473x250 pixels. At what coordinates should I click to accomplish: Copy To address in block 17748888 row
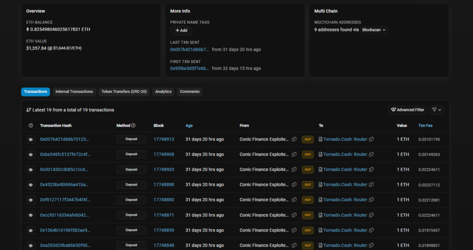[371, 185]
